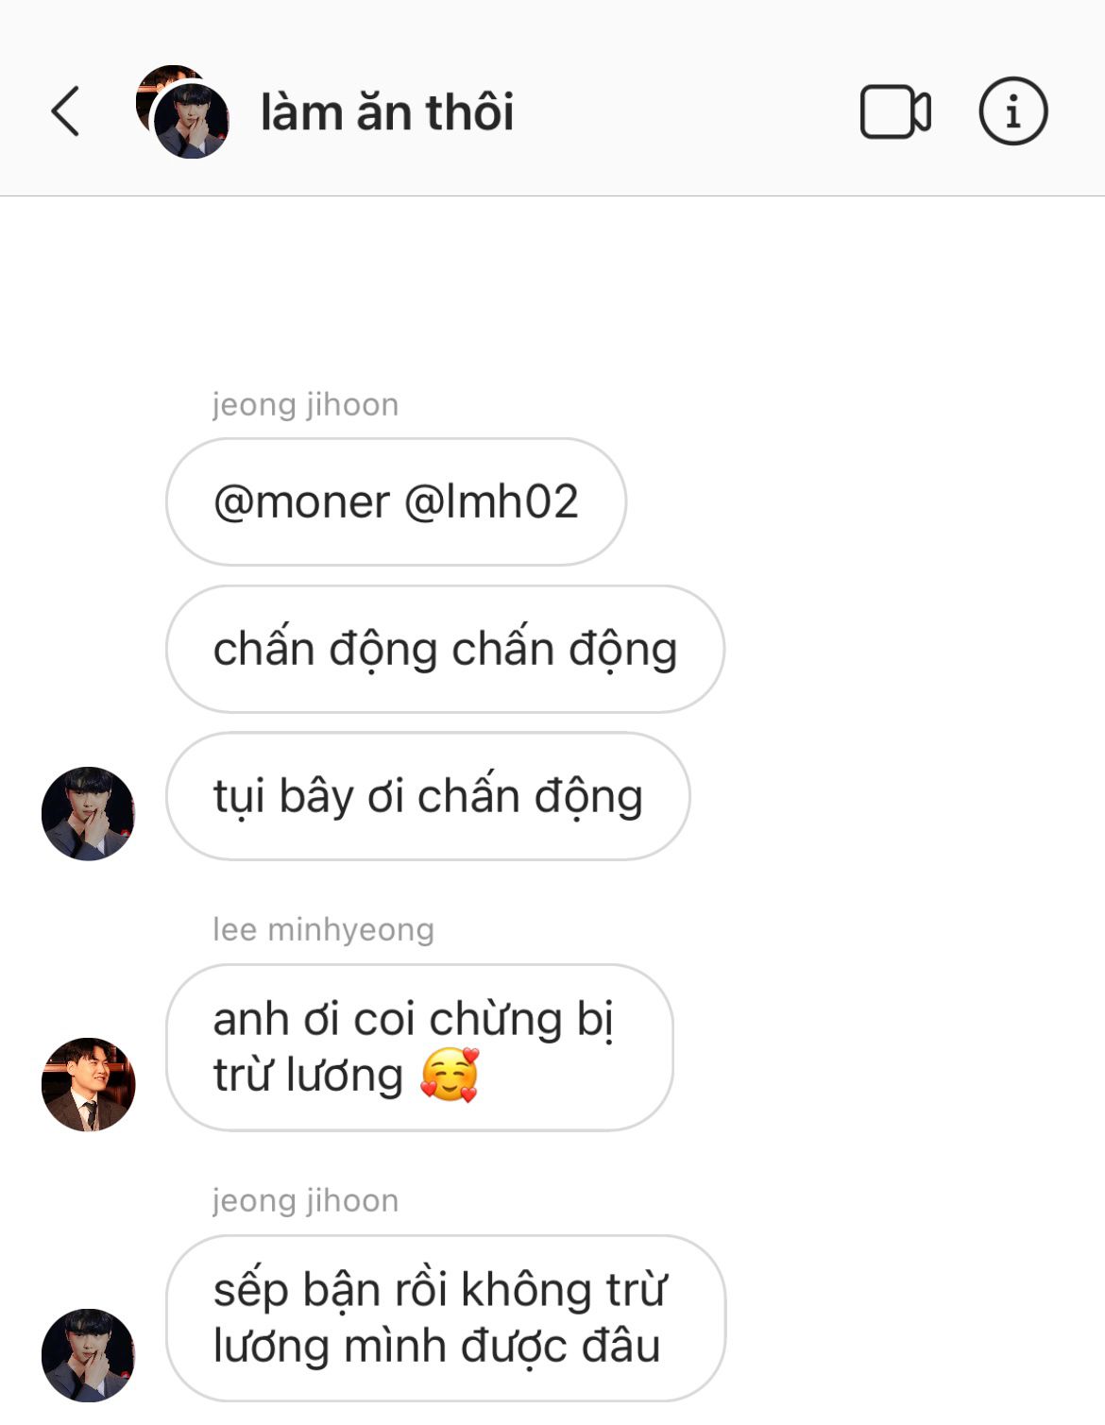Select the anh ơi coi chừng message

pos(419,1047)
